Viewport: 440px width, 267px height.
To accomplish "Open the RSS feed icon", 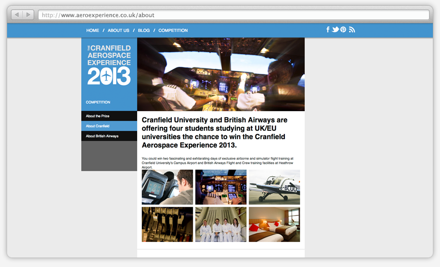I will (x=352, y=29).
